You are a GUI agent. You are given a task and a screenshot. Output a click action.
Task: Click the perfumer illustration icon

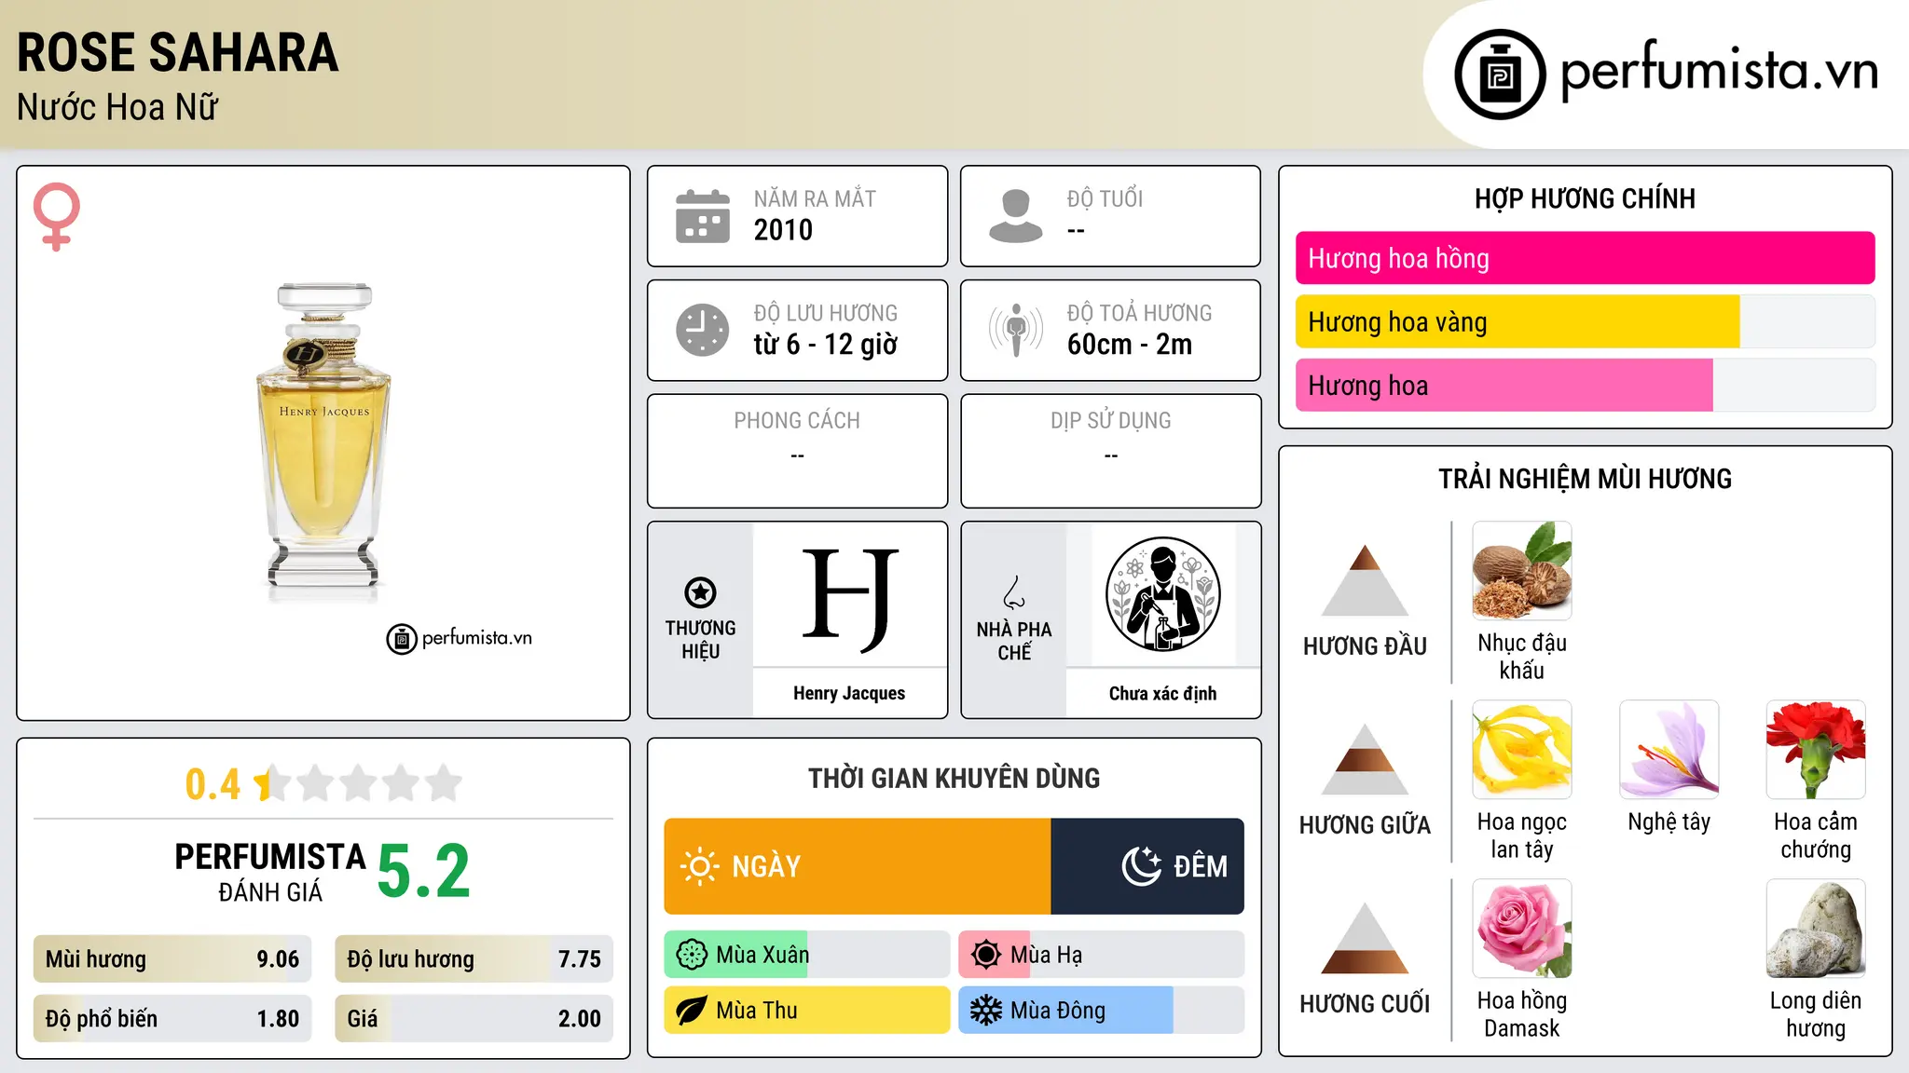click(x=1162, y=594)
